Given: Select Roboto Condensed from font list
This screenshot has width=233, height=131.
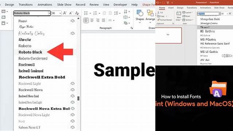Looking at the screenshot, I should coord(33,59).
